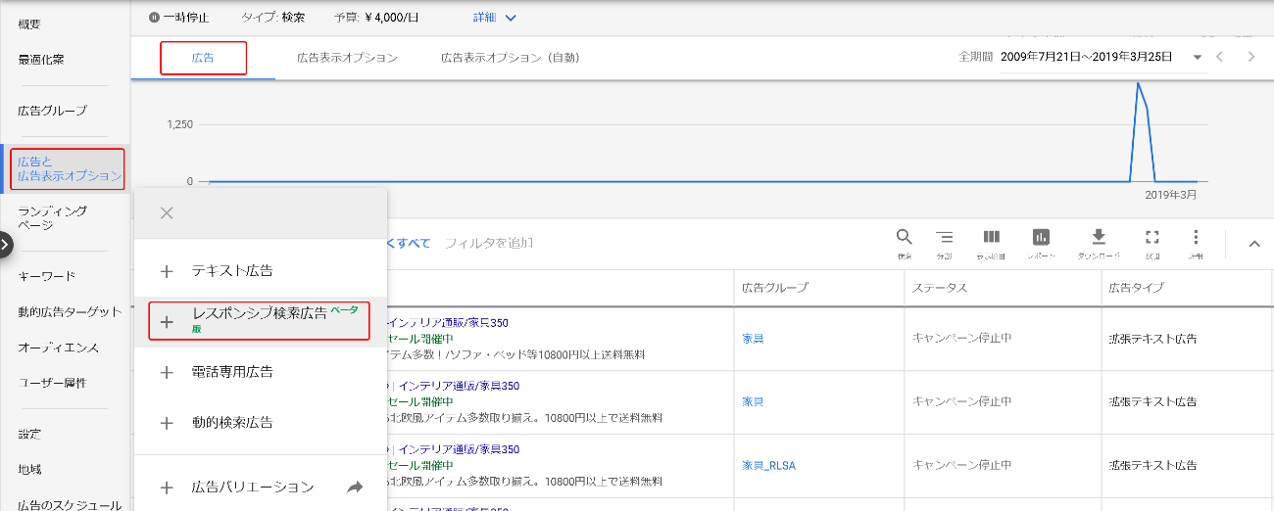Expand the left navigation panel arrow
1274x511 pixels.
coord(6,244)
